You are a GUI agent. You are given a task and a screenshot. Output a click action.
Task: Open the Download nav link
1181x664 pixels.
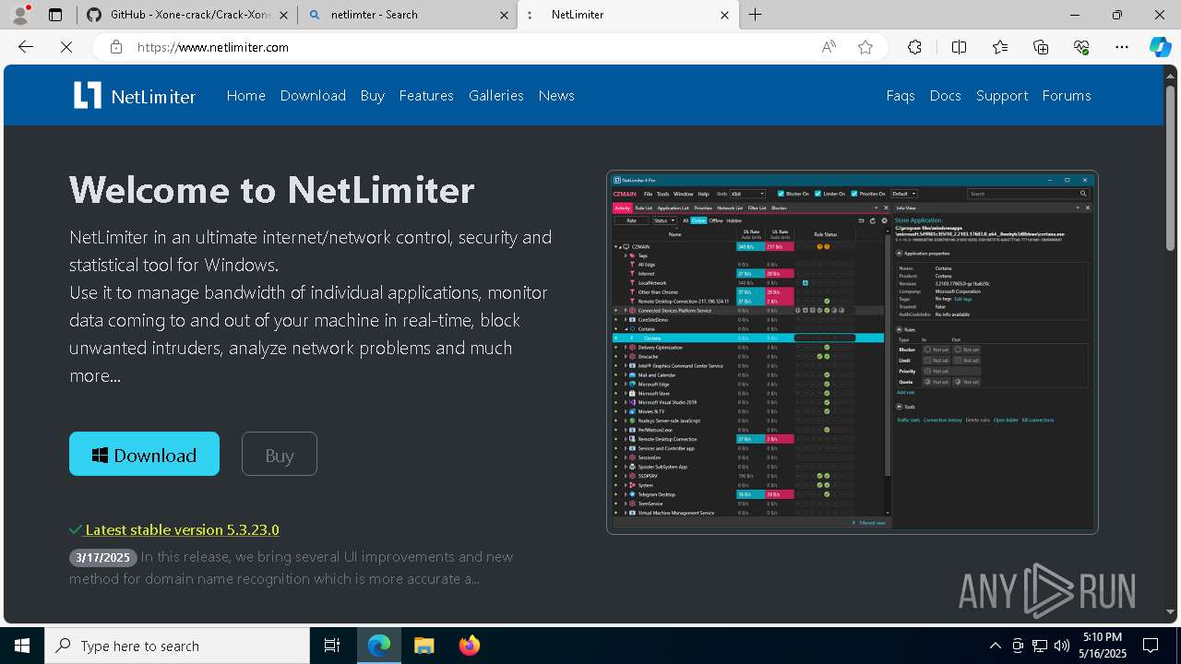point(313,96)
